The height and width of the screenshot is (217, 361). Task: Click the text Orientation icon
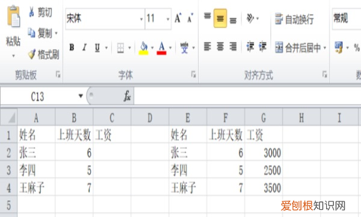coord(250,18)
